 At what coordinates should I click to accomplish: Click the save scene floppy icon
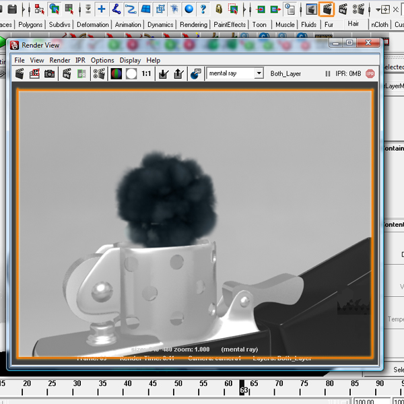coord(12,9)
